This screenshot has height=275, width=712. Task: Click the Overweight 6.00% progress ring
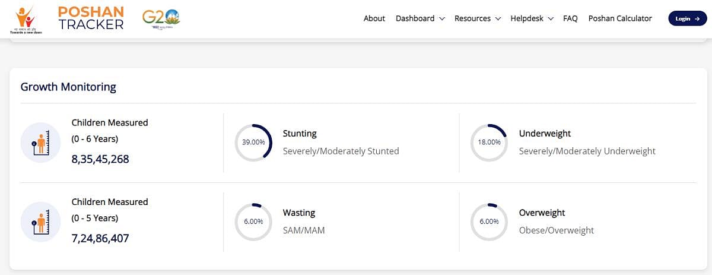click(489, 222)
